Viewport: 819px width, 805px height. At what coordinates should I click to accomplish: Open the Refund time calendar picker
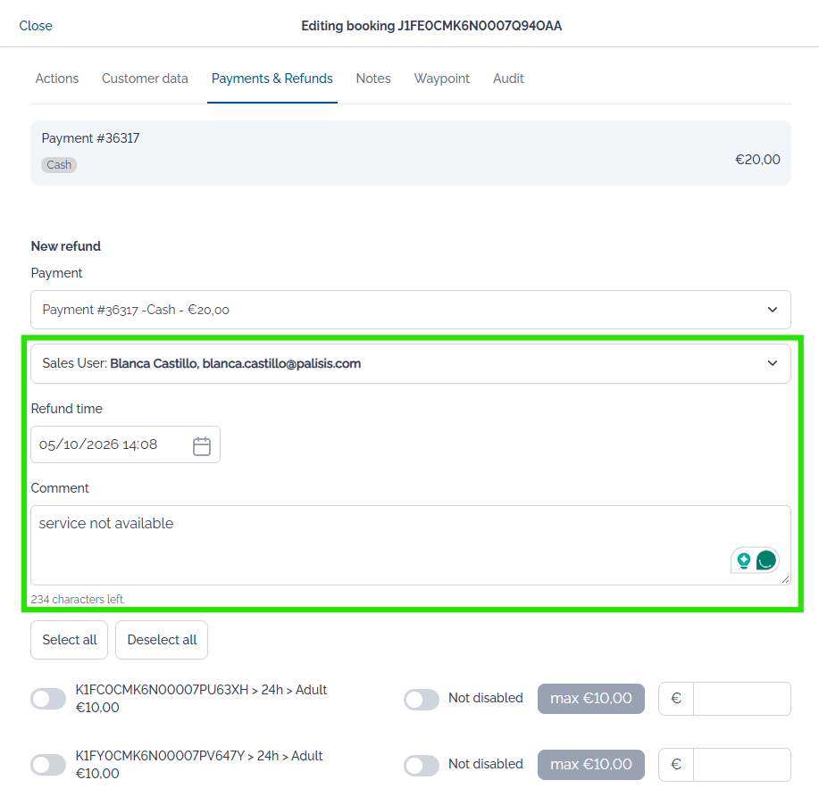[x=202, y=446]
